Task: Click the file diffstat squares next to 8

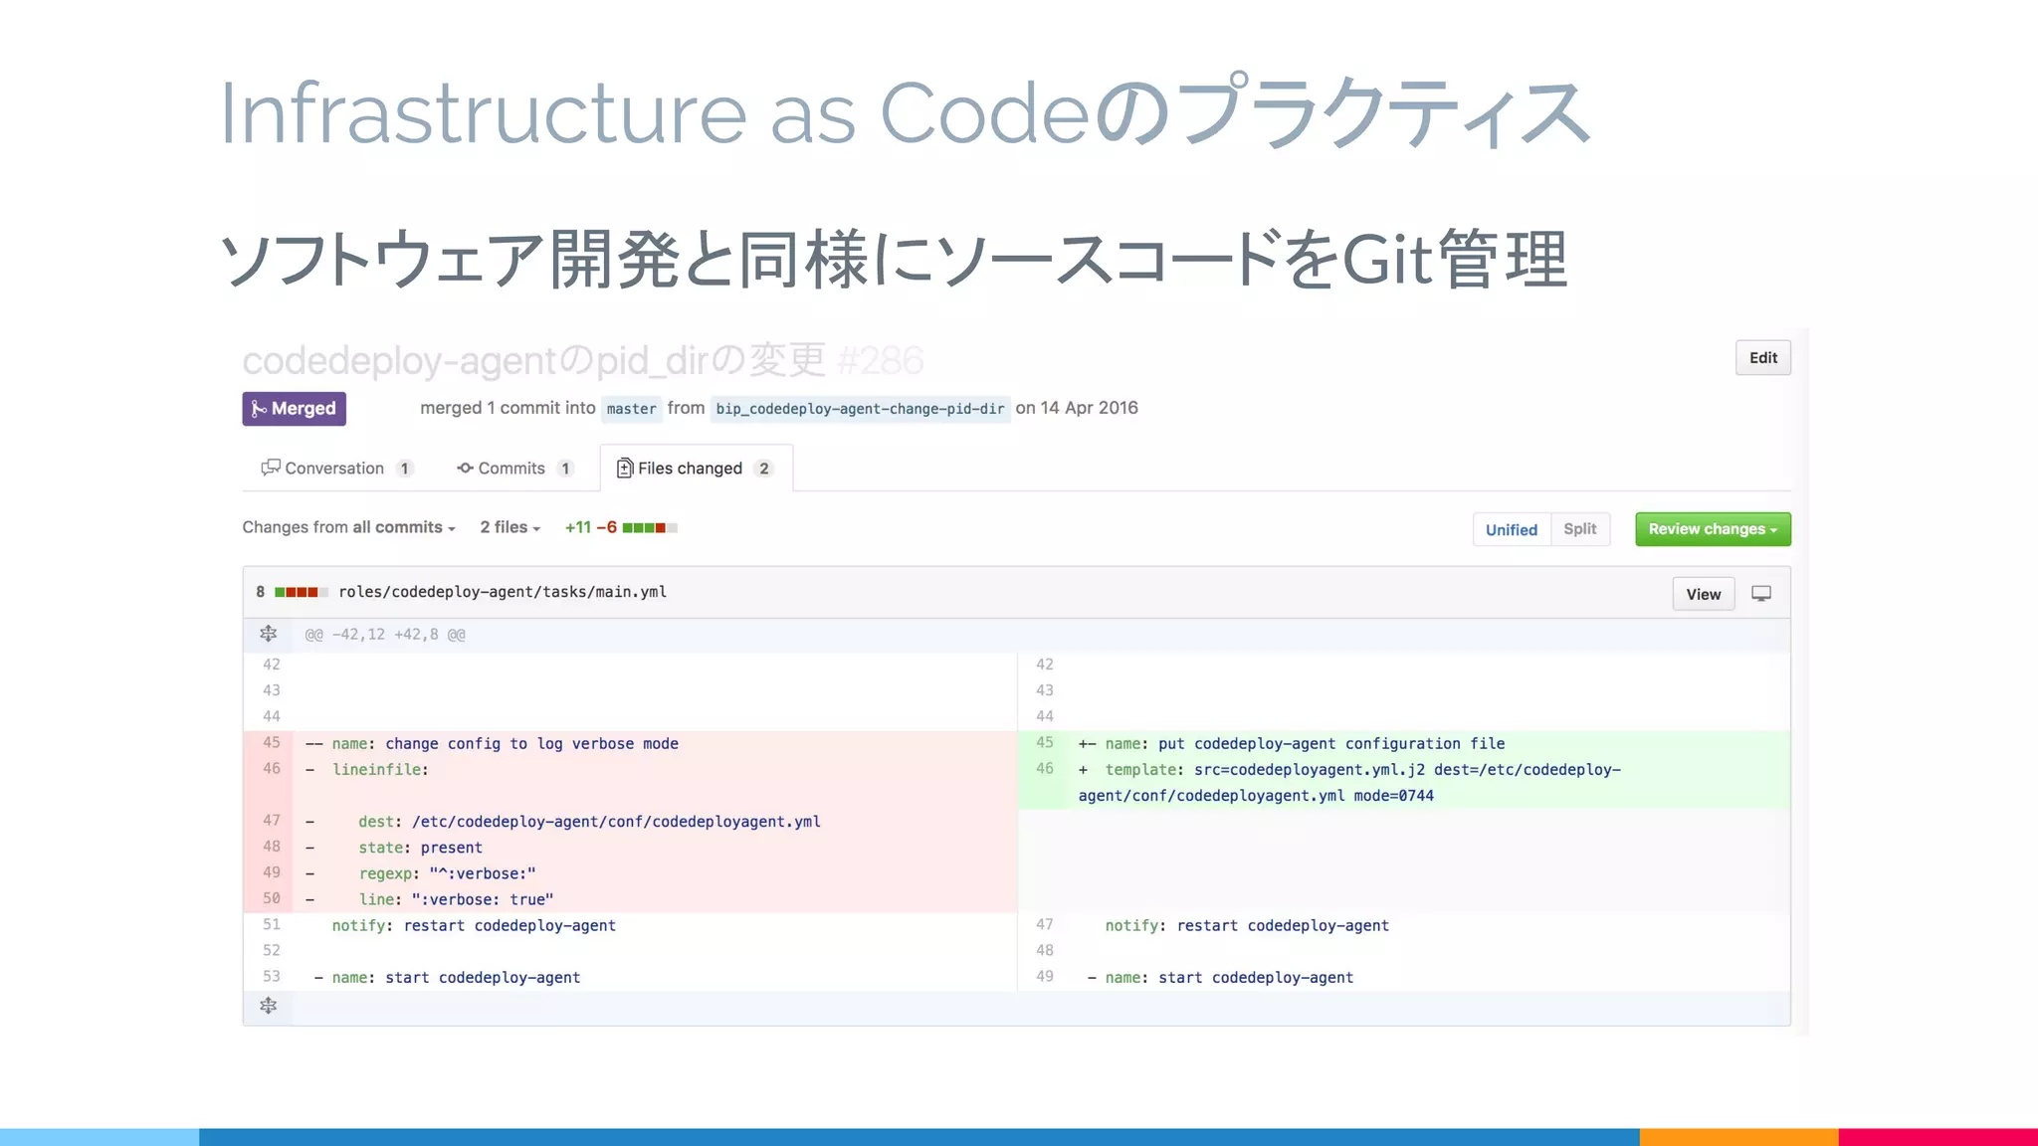Action: (302, 592)
